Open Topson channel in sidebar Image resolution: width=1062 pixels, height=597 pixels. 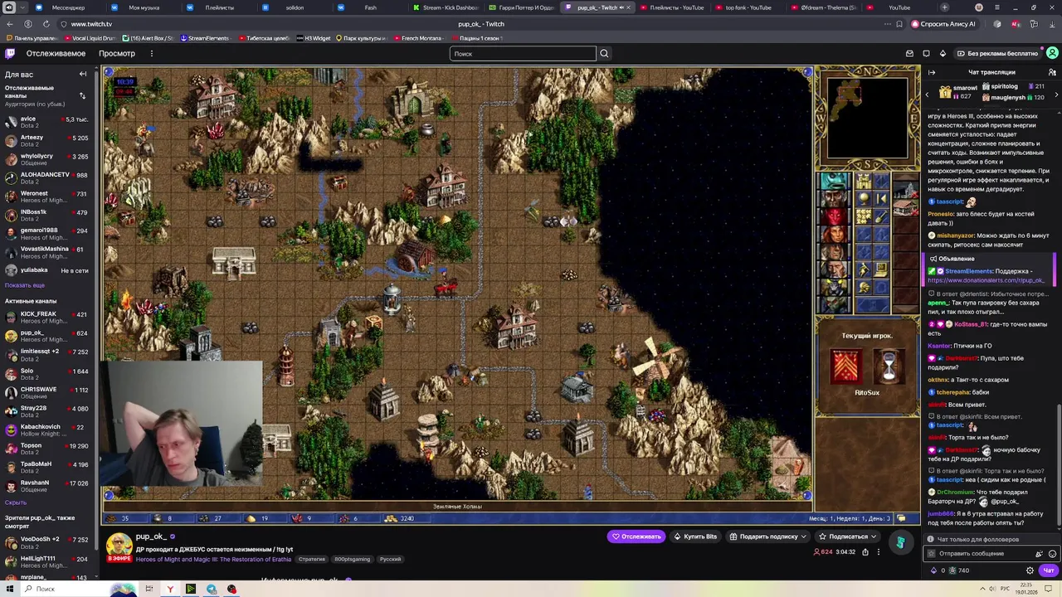[49, 449]
